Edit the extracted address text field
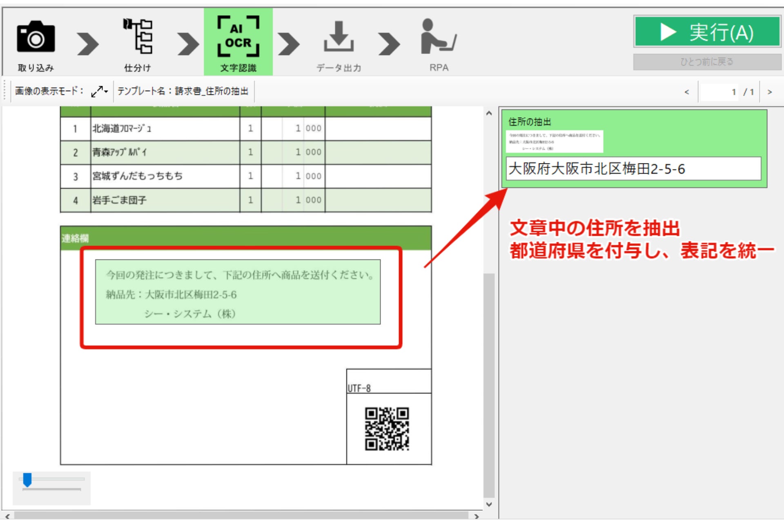 click(633, 169)
